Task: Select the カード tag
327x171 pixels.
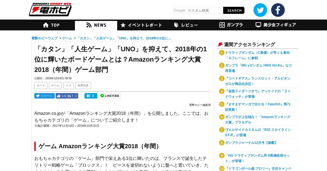Action: coord(41,85)
